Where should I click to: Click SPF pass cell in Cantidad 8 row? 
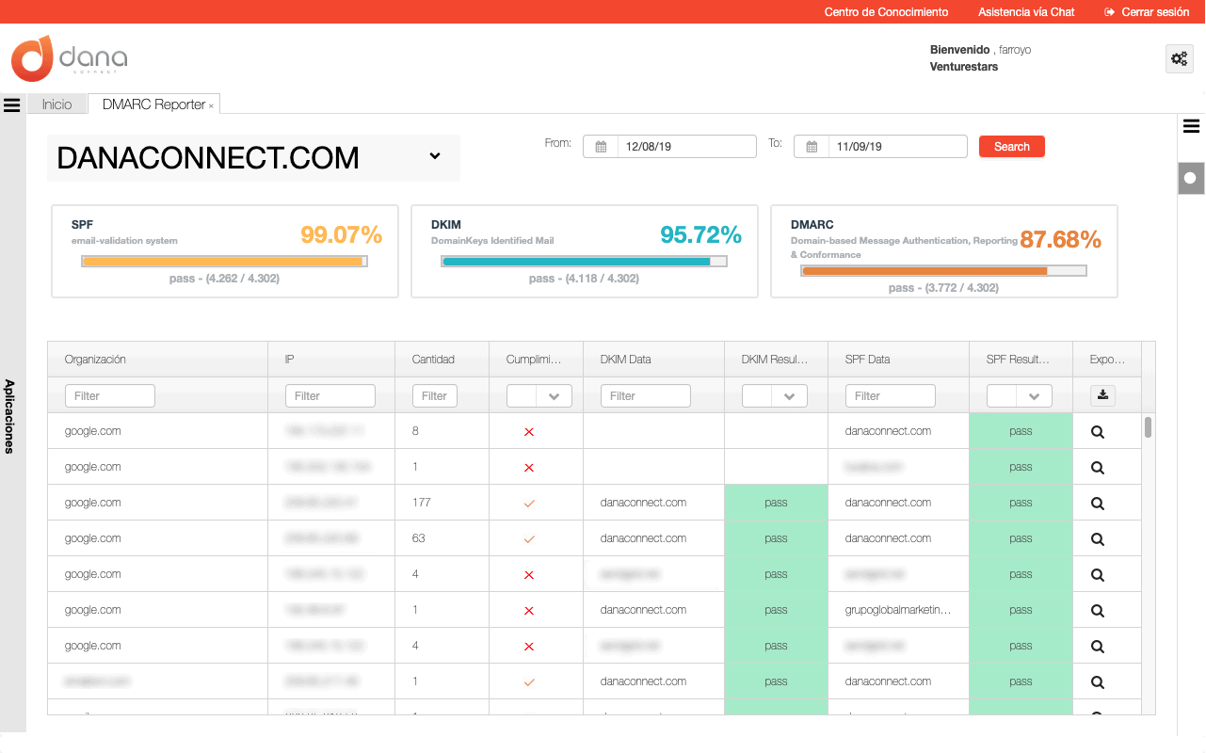[1021, 431]
